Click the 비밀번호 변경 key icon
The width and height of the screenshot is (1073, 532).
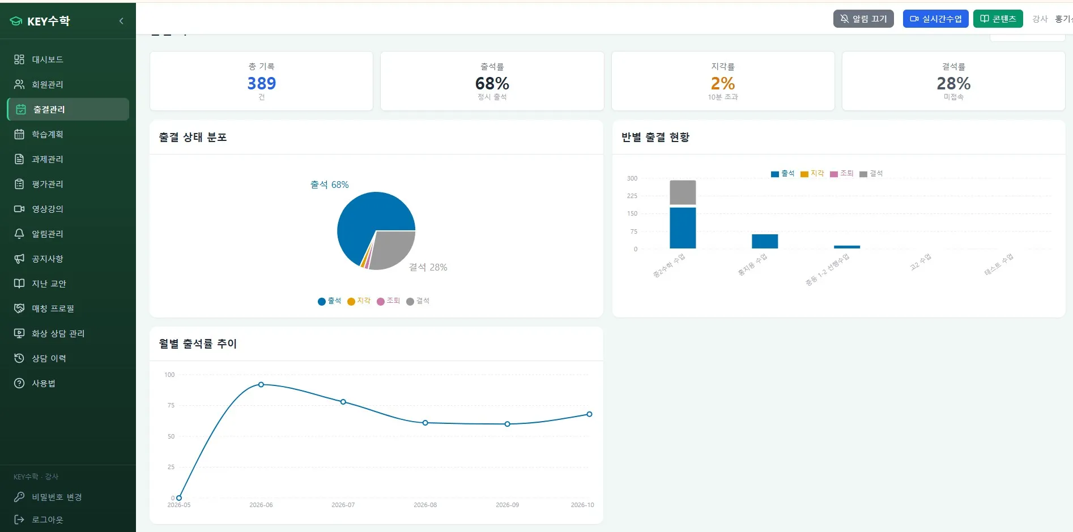19,497
